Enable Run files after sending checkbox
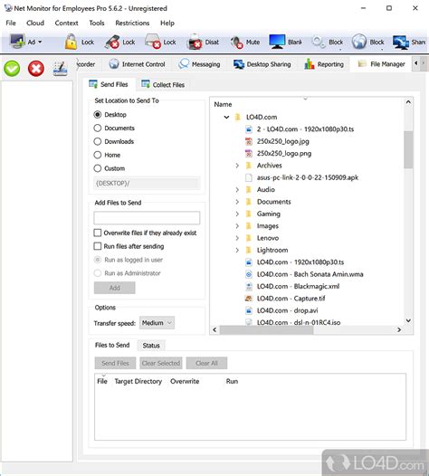 pos(98,246)
